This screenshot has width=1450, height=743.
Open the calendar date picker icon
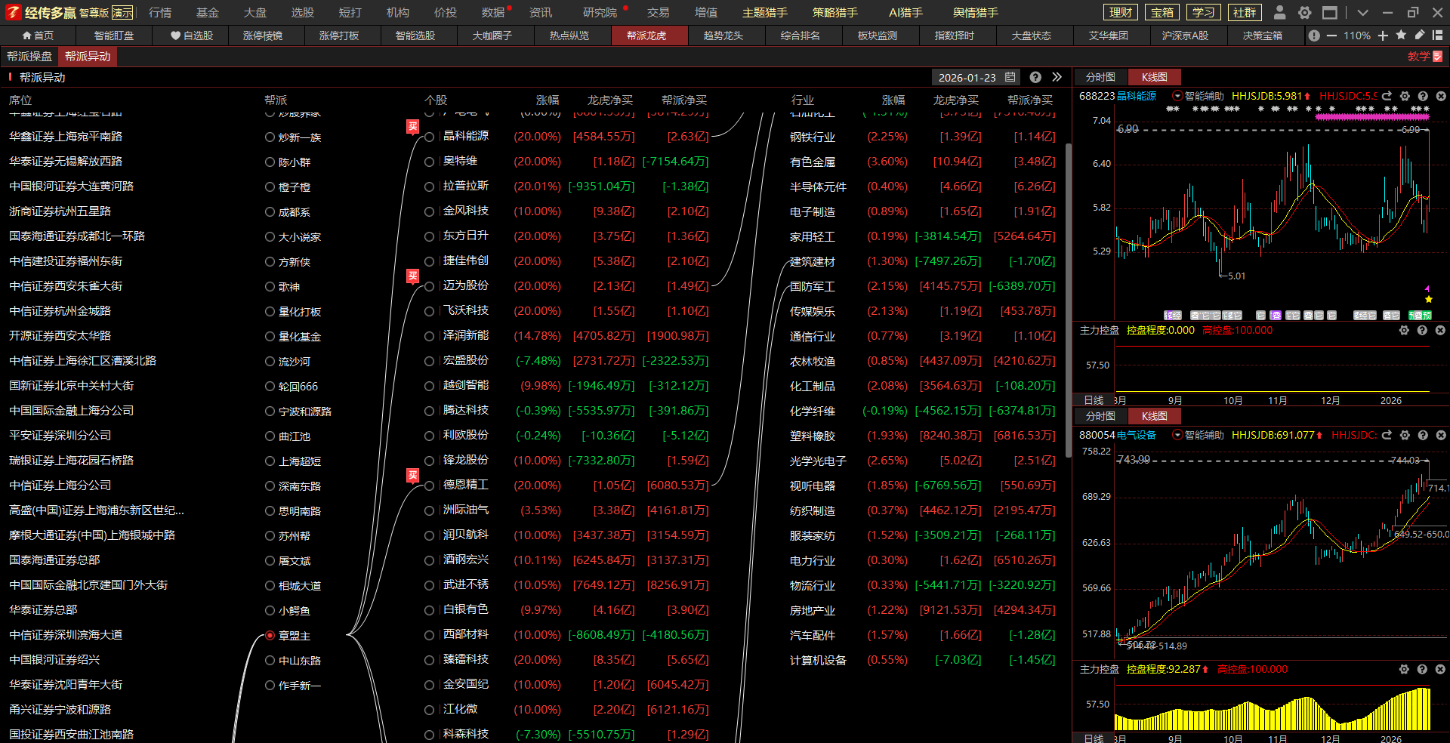1010,77
